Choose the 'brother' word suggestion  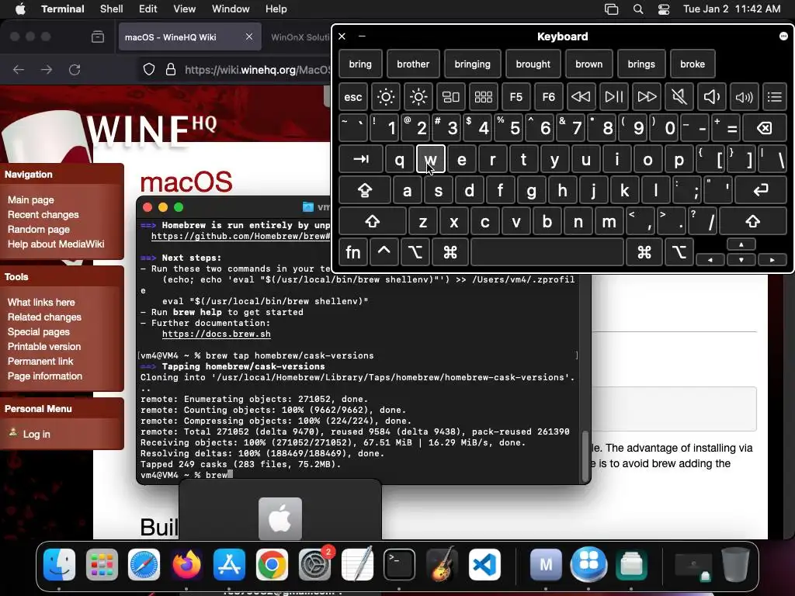(413, 64)
